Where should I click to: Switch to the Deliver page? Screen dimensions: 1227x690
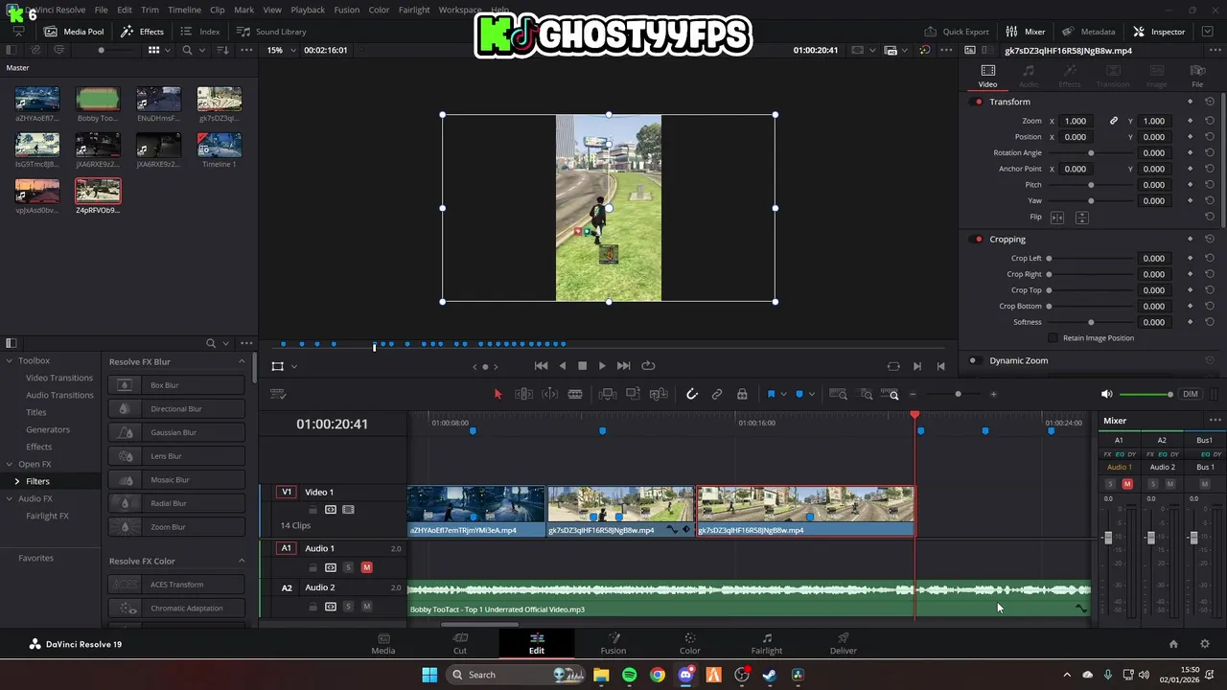pyautogui.click(x=844, y=643)
